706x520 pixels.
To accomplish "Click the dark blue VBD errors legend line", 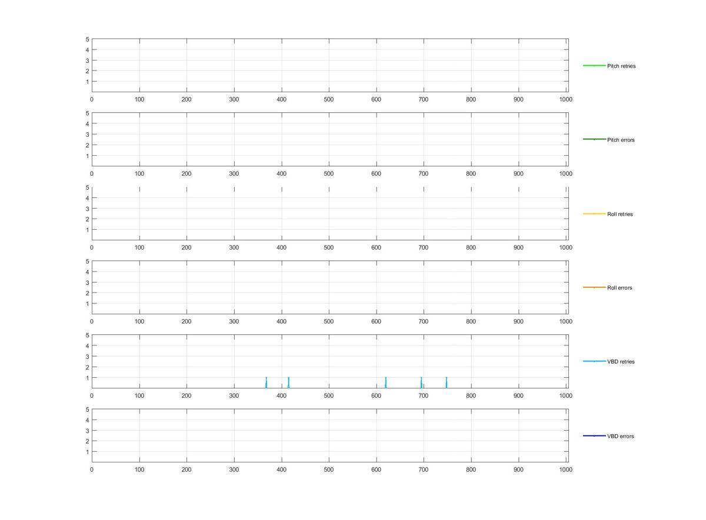I will [594, 435].
